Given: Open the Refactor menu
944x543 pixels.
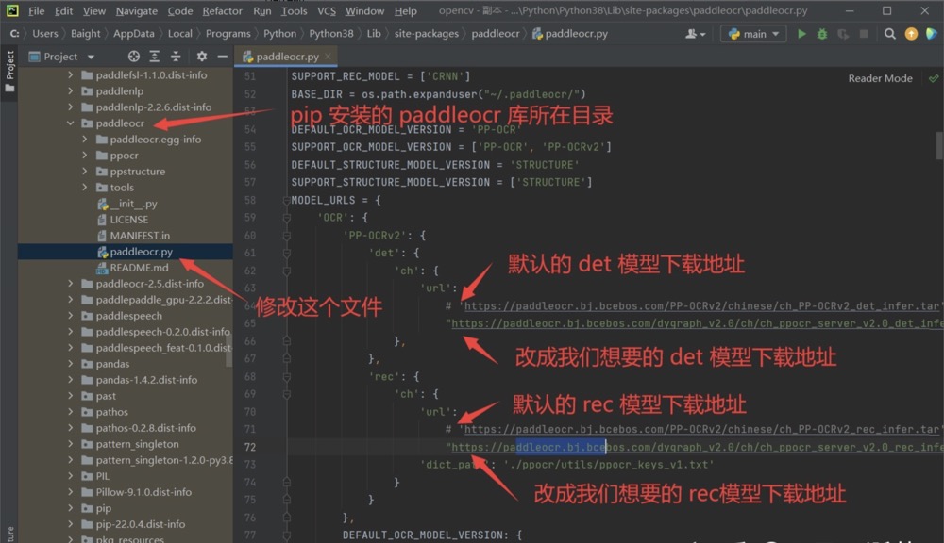Looking at the screenshot, I should coord(222,10).
